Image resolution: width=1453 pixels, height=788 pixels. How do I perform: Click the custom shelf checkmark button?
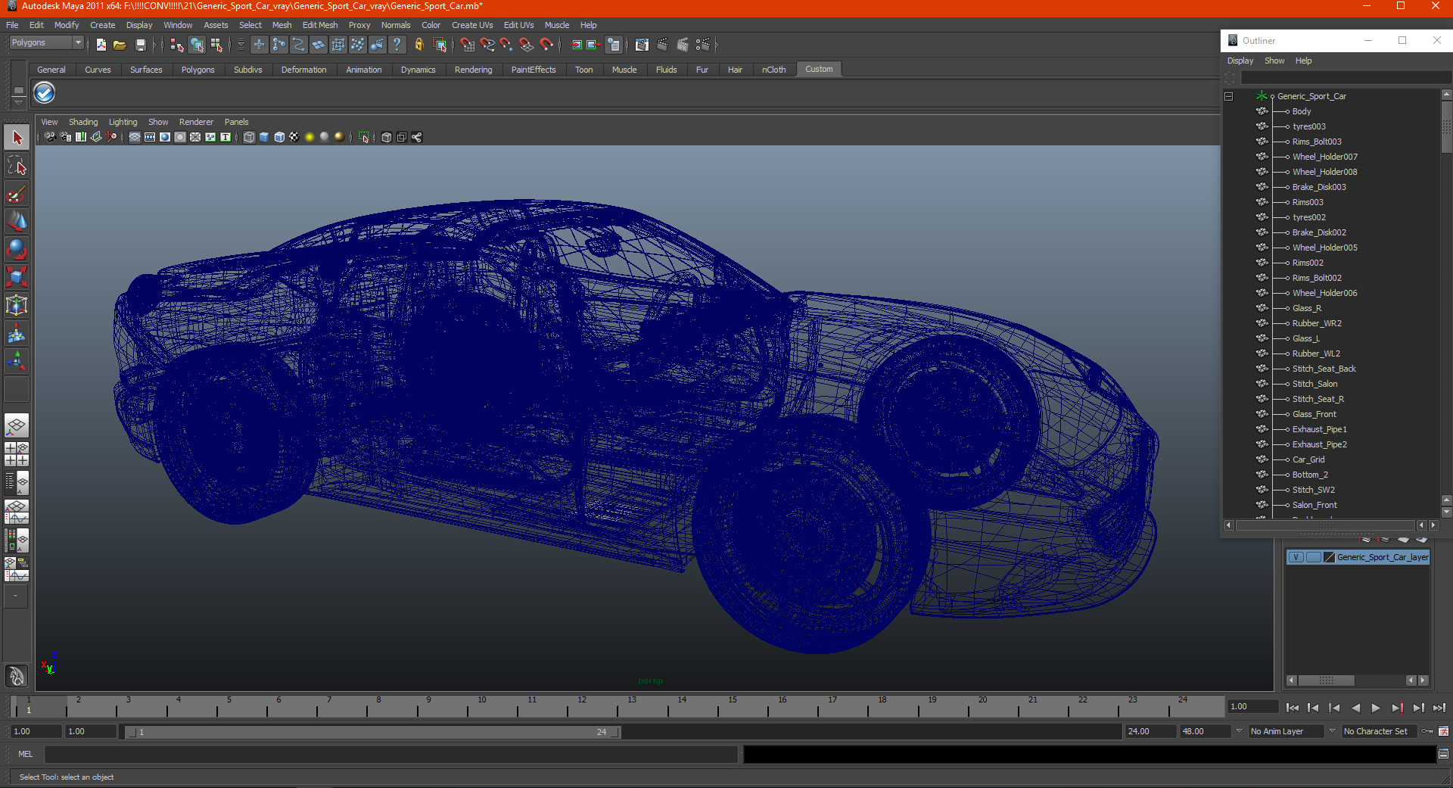coord(45,93)
